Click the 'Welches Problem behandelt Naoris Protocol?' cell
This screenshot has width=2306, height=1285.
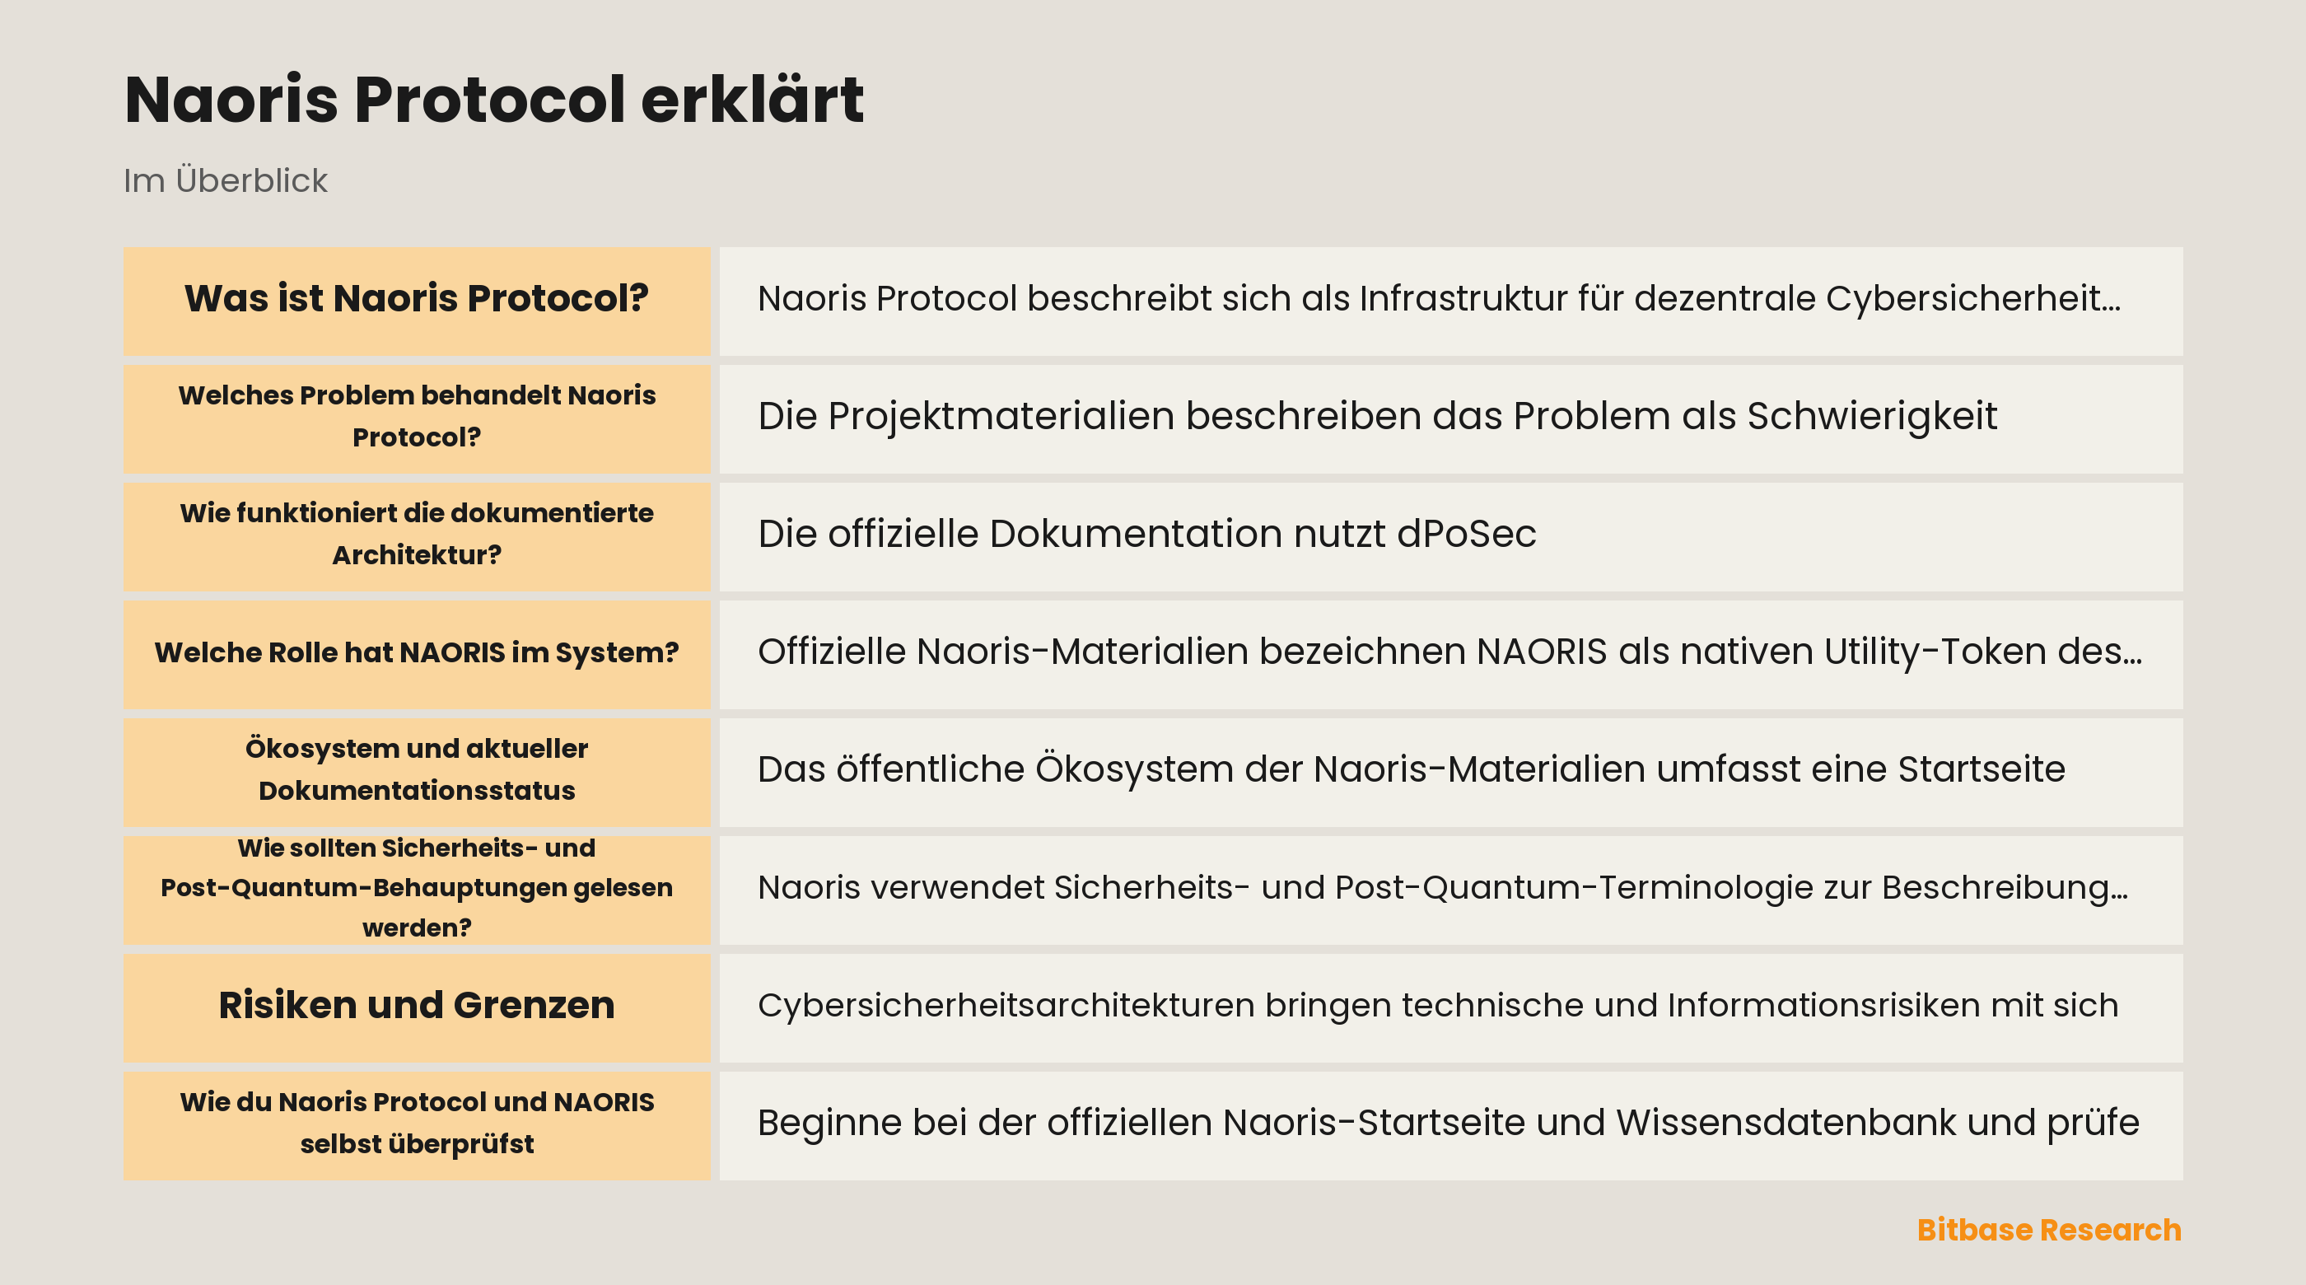pyautogui.click(x=416, y=418)
